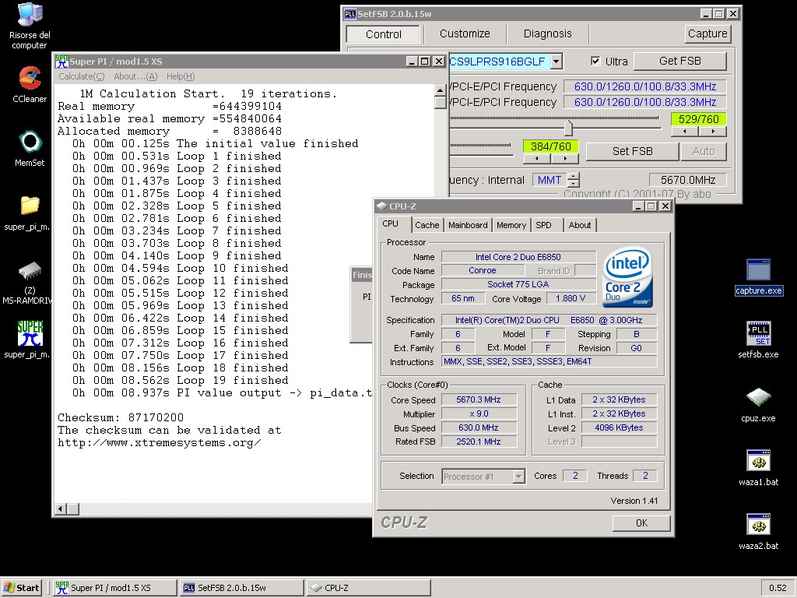Nudge 384/760 slider value right arrow
The height and width of the screenshot is (598, 797).
point(565,159)
